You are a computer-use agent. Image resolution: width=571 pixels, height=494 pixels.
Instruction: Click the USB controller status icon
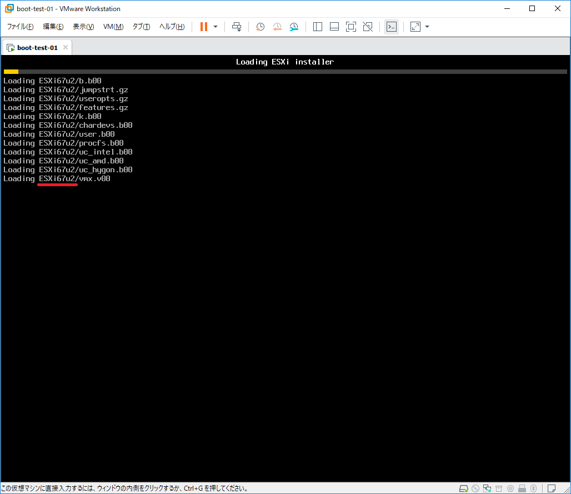click(522, 488)
